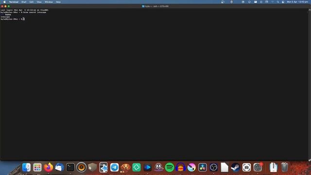Open the speaker audio app in Dock
The width and height of the screenshot is (311, 175).
81,167
